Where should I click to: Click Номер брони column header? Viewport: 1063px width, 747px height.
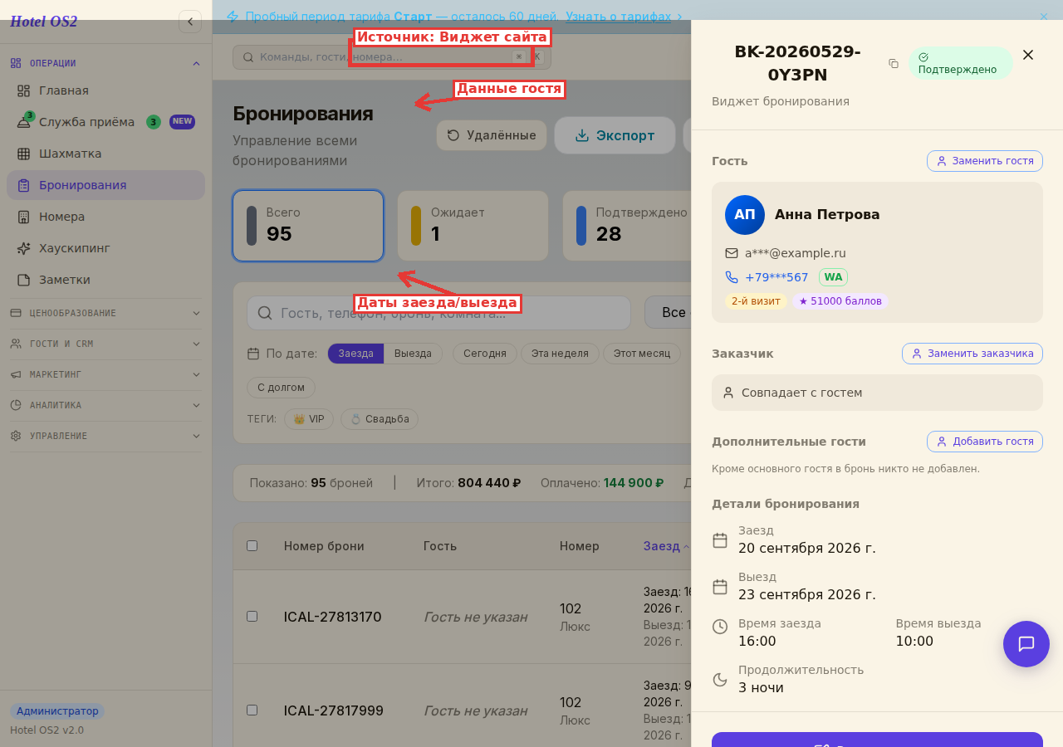324,546
